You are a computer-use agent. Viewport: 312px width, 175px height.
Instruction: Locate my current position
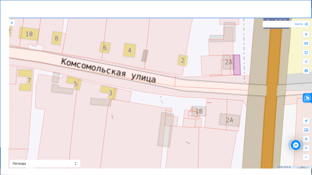point(306,121)
